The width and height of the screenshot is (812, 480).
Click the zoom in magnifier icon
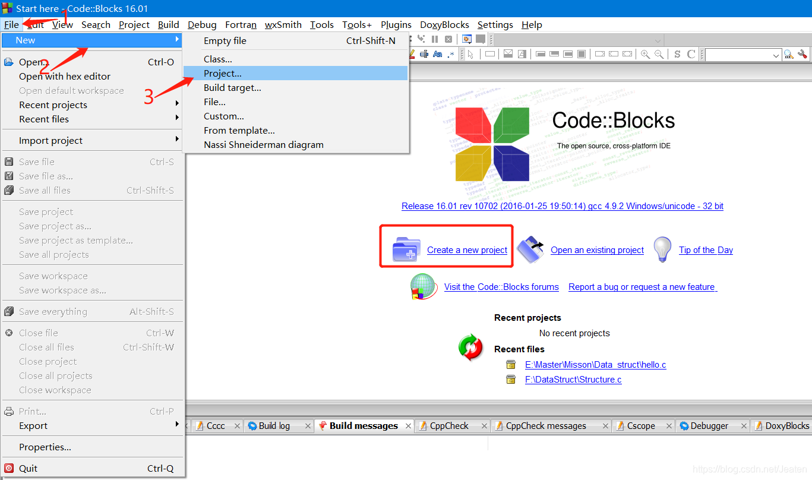pos(645,54)
